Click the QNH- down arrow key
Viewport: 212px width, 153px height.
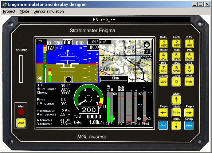176,125
